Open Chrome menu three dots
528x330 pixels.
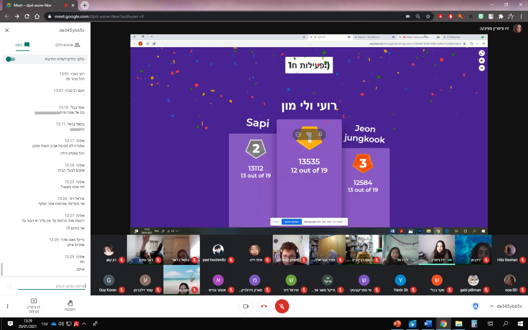pyautogui.click(x=521, y=16)
